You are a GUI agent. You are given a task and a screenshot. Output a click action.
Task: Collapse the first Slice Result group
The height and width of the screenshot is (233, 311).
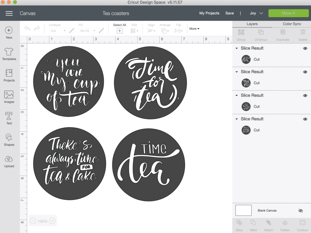tap(237, 48)
